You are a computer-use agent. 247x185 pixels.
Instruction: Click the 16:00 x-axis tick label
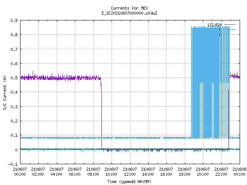pos(166,174)
